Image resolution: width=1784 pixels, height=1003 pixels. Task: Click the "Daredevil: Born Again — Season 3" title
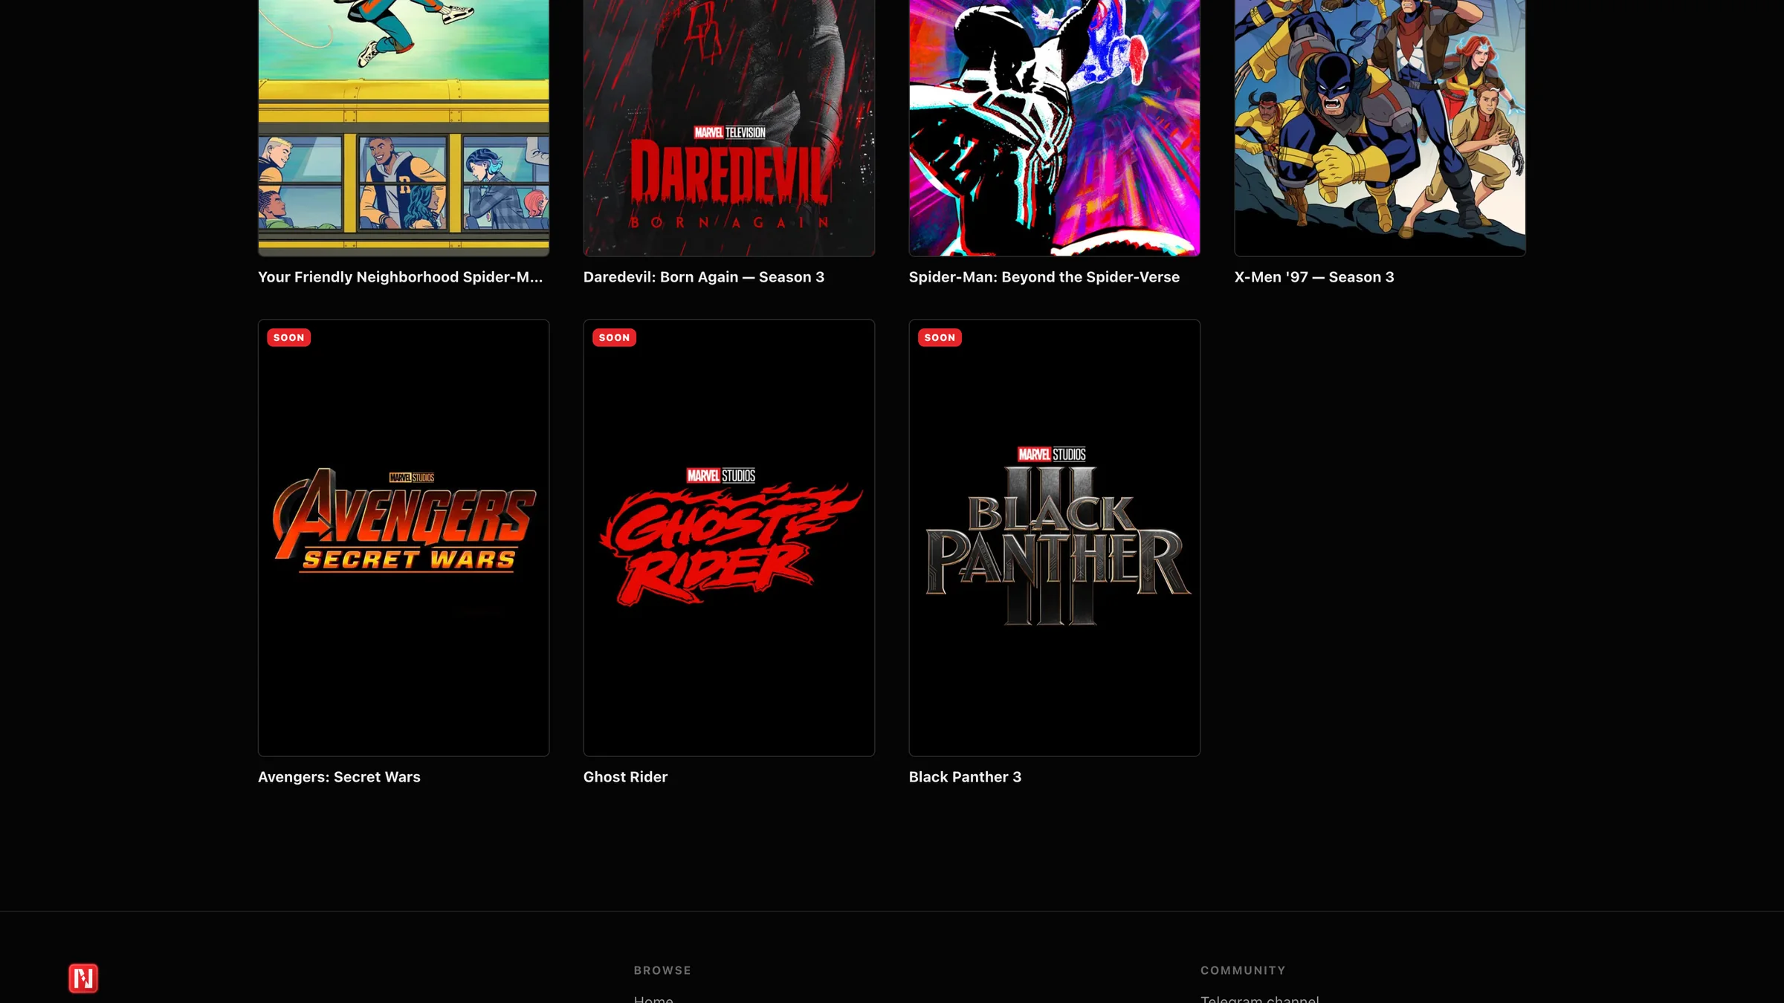(704, 277)
